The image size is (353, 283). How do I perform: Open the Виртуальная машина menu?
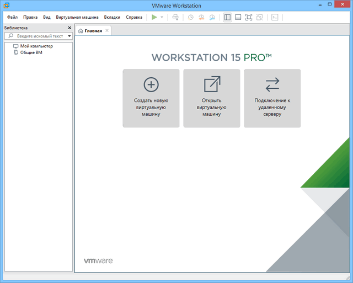(77, 17)
